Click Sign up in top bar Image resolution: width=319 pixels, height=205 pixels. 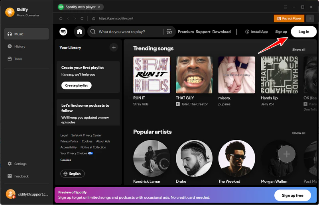[x=281, y=32]
